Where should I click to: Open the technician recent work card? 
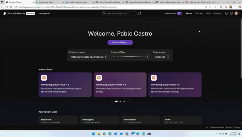58,120
